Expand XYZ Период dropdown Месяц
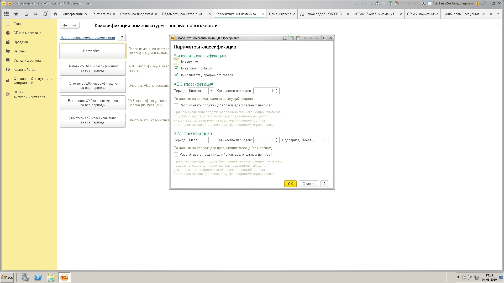This screenshot has width=504, height=283. tap(211, 140)
